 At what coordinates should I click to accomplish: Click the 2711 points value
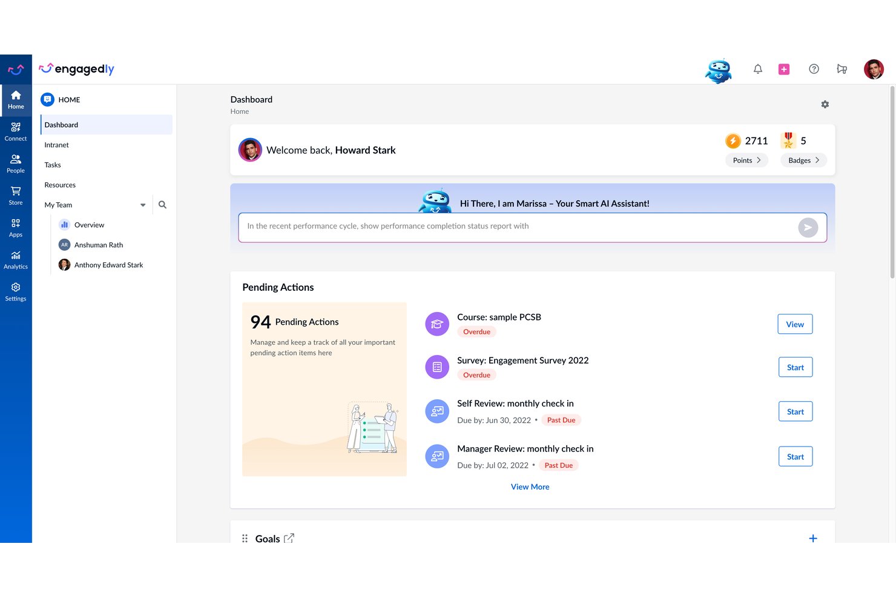(756, 141)
